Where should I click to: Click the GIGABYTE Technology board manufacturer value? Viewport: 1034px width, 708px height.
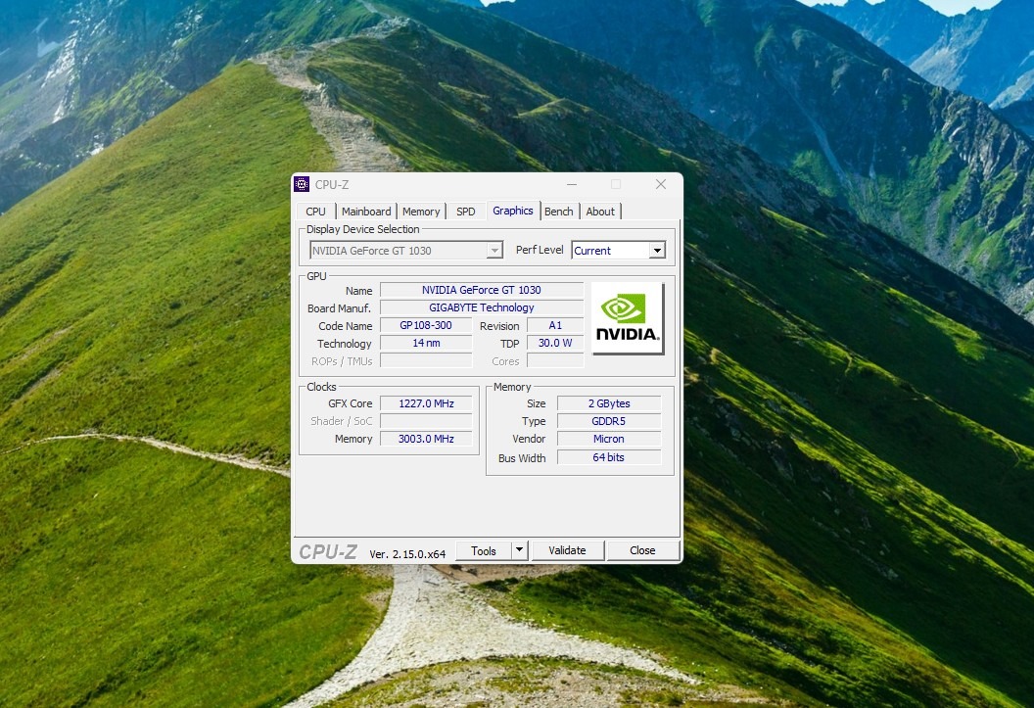(482, 307)
